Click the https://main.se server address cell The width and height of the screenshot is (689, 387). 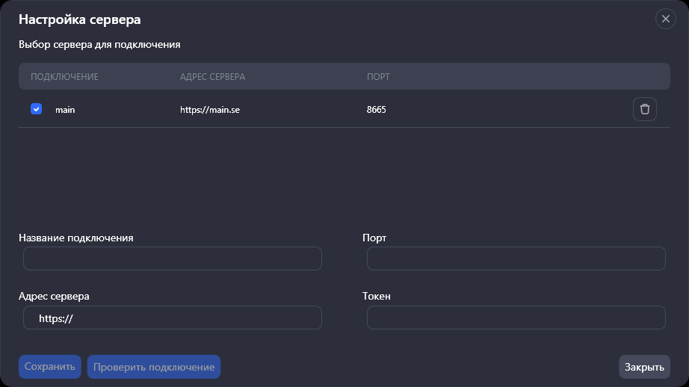coord(209,110)
